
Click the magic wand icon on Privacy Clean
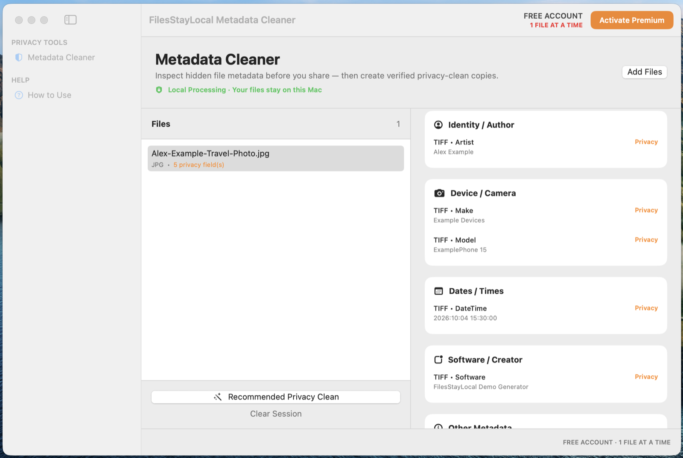[218, 397]
